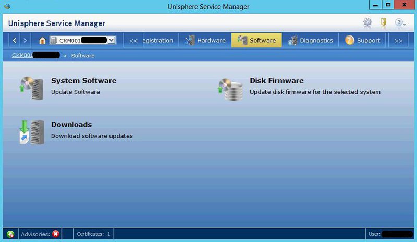This screenshot has height=242, width=417.
Task: Open the Downloads server icon
Action: click(x=32, y=132)
